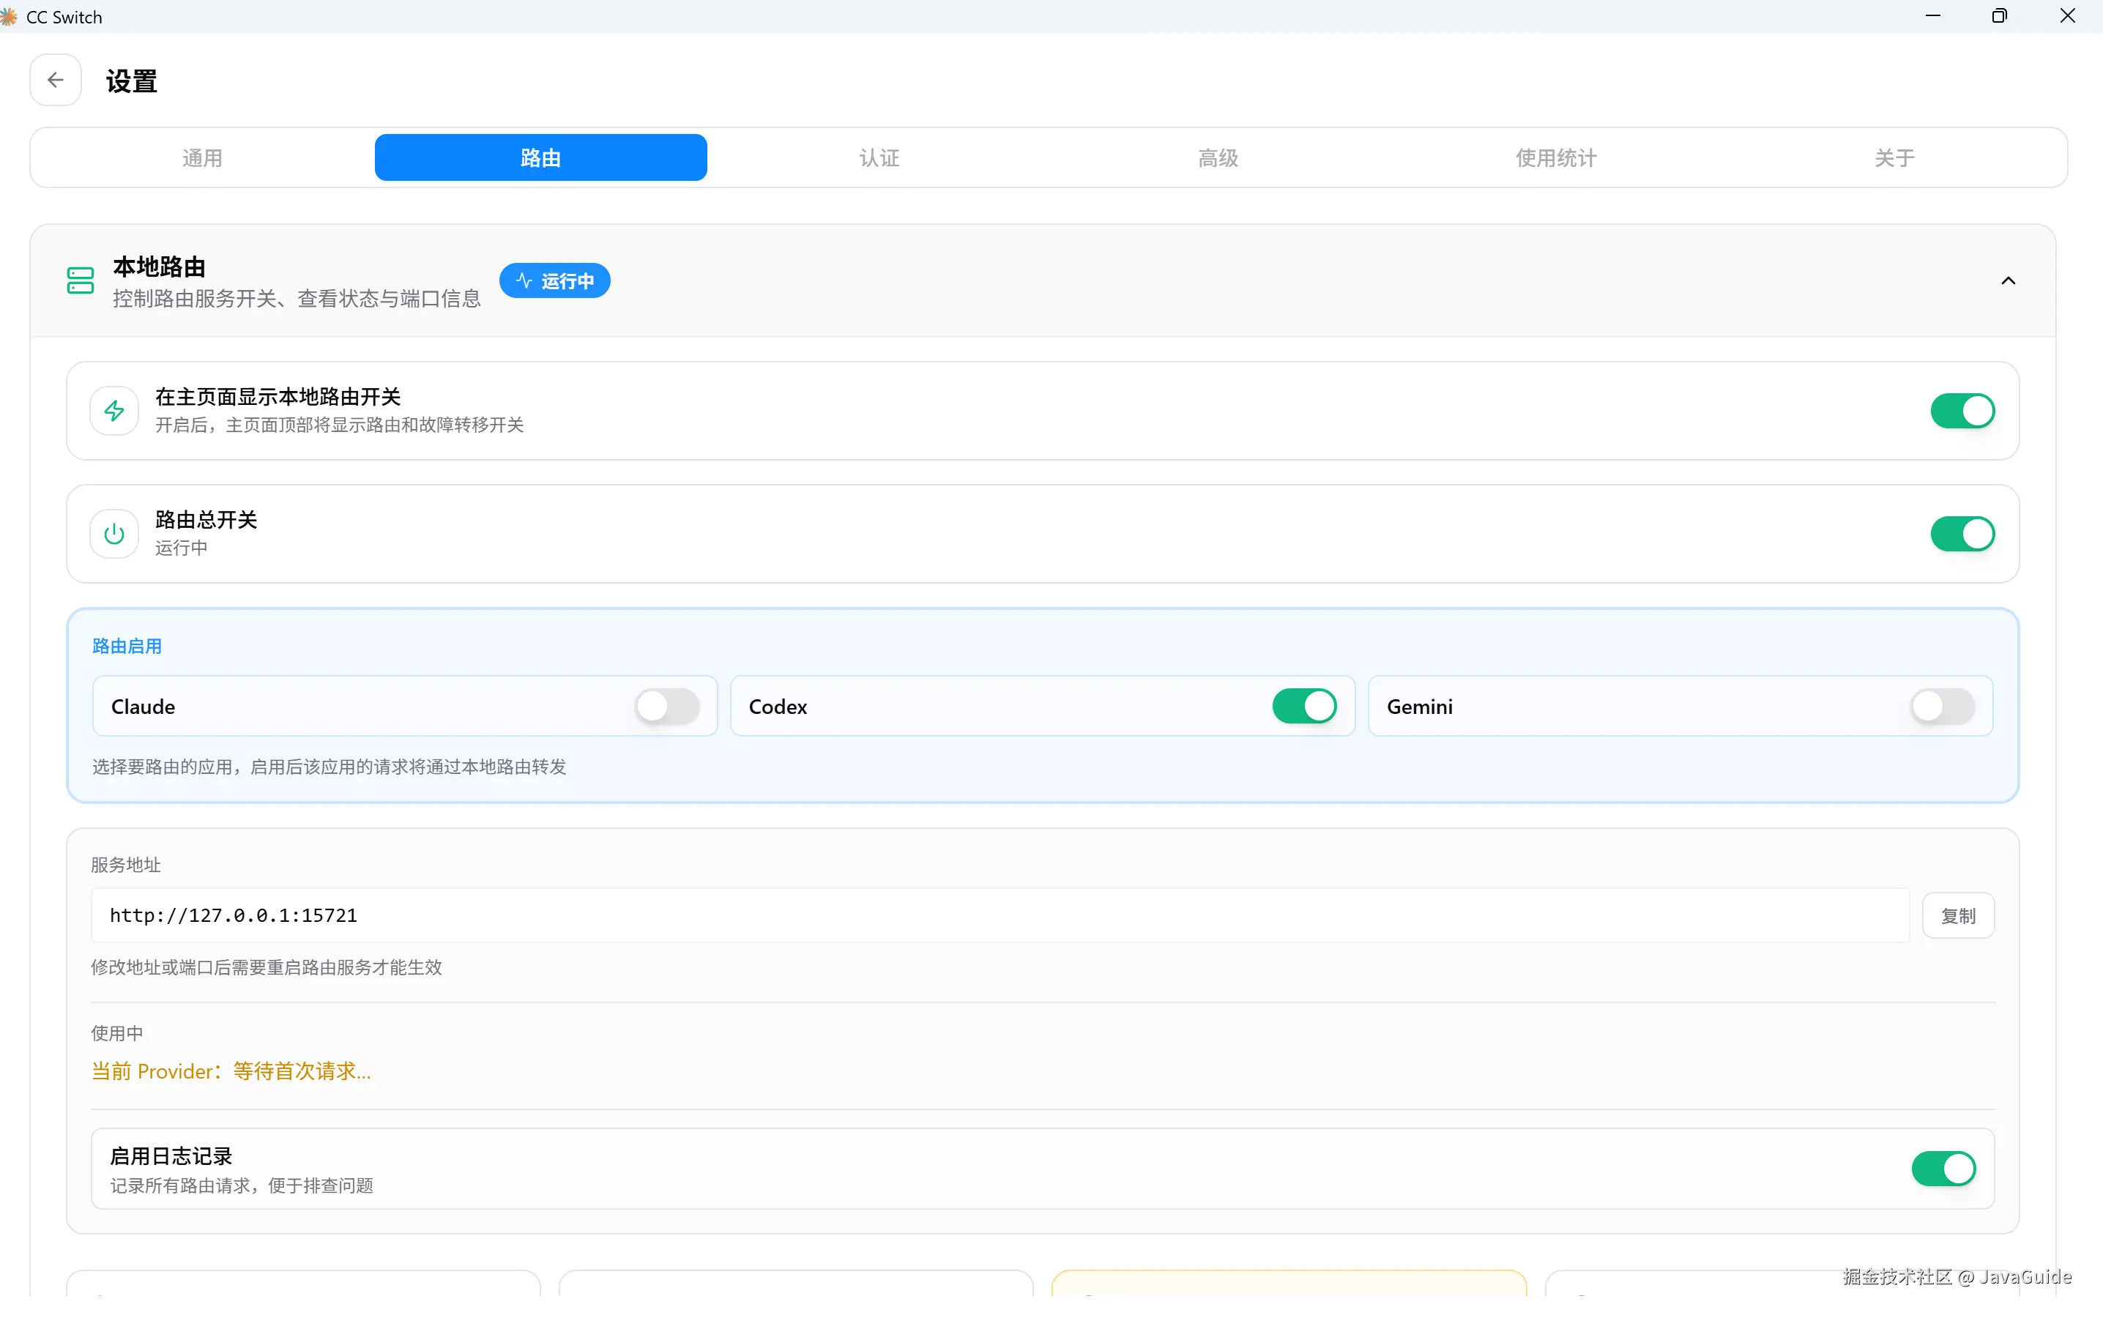
Task: Click the 设置 page title
Action: [x=132, y=81]
